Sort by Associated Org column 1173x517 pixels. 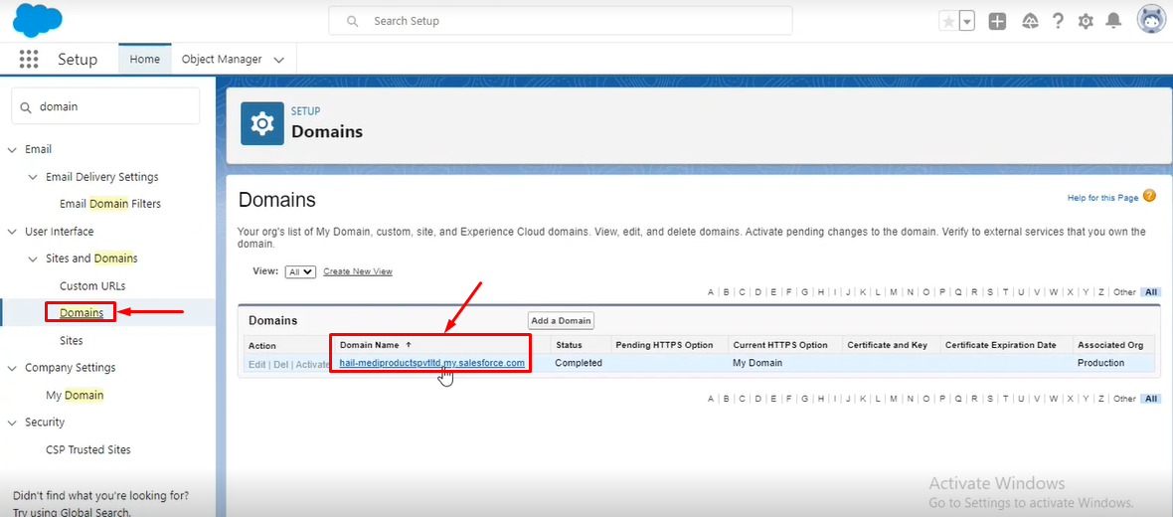click(x=1110, y=345)
